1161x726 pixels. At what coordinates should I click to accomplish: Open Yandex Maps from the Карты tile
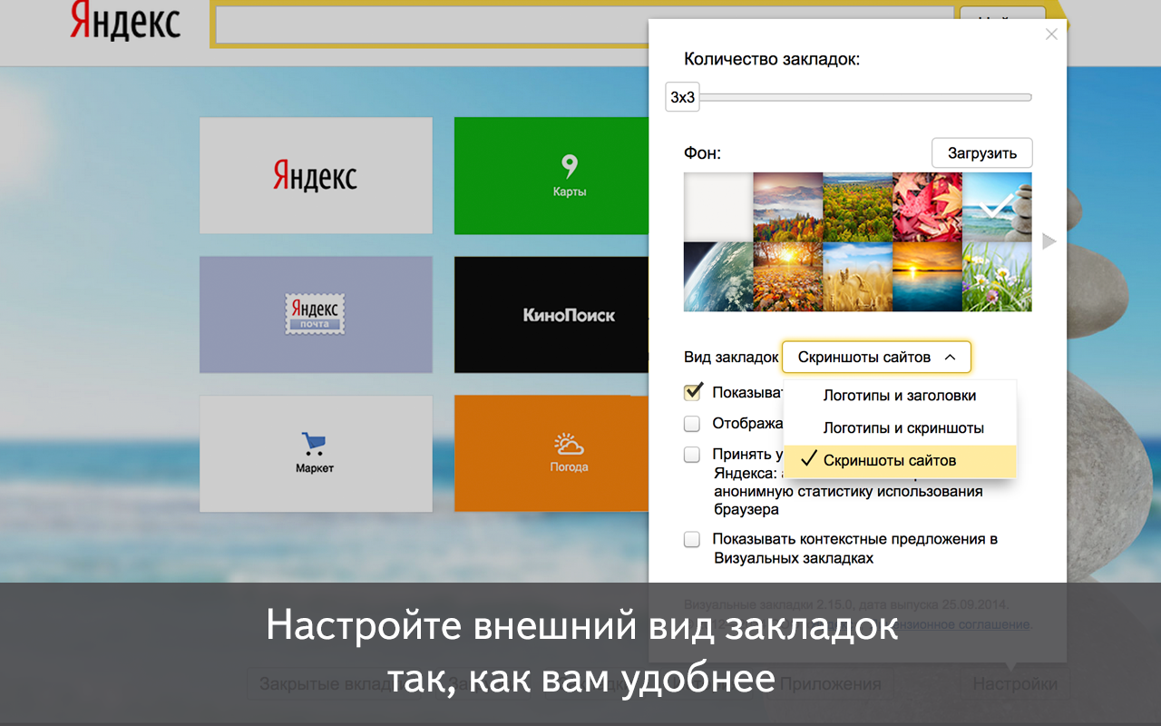click(570, 175)
